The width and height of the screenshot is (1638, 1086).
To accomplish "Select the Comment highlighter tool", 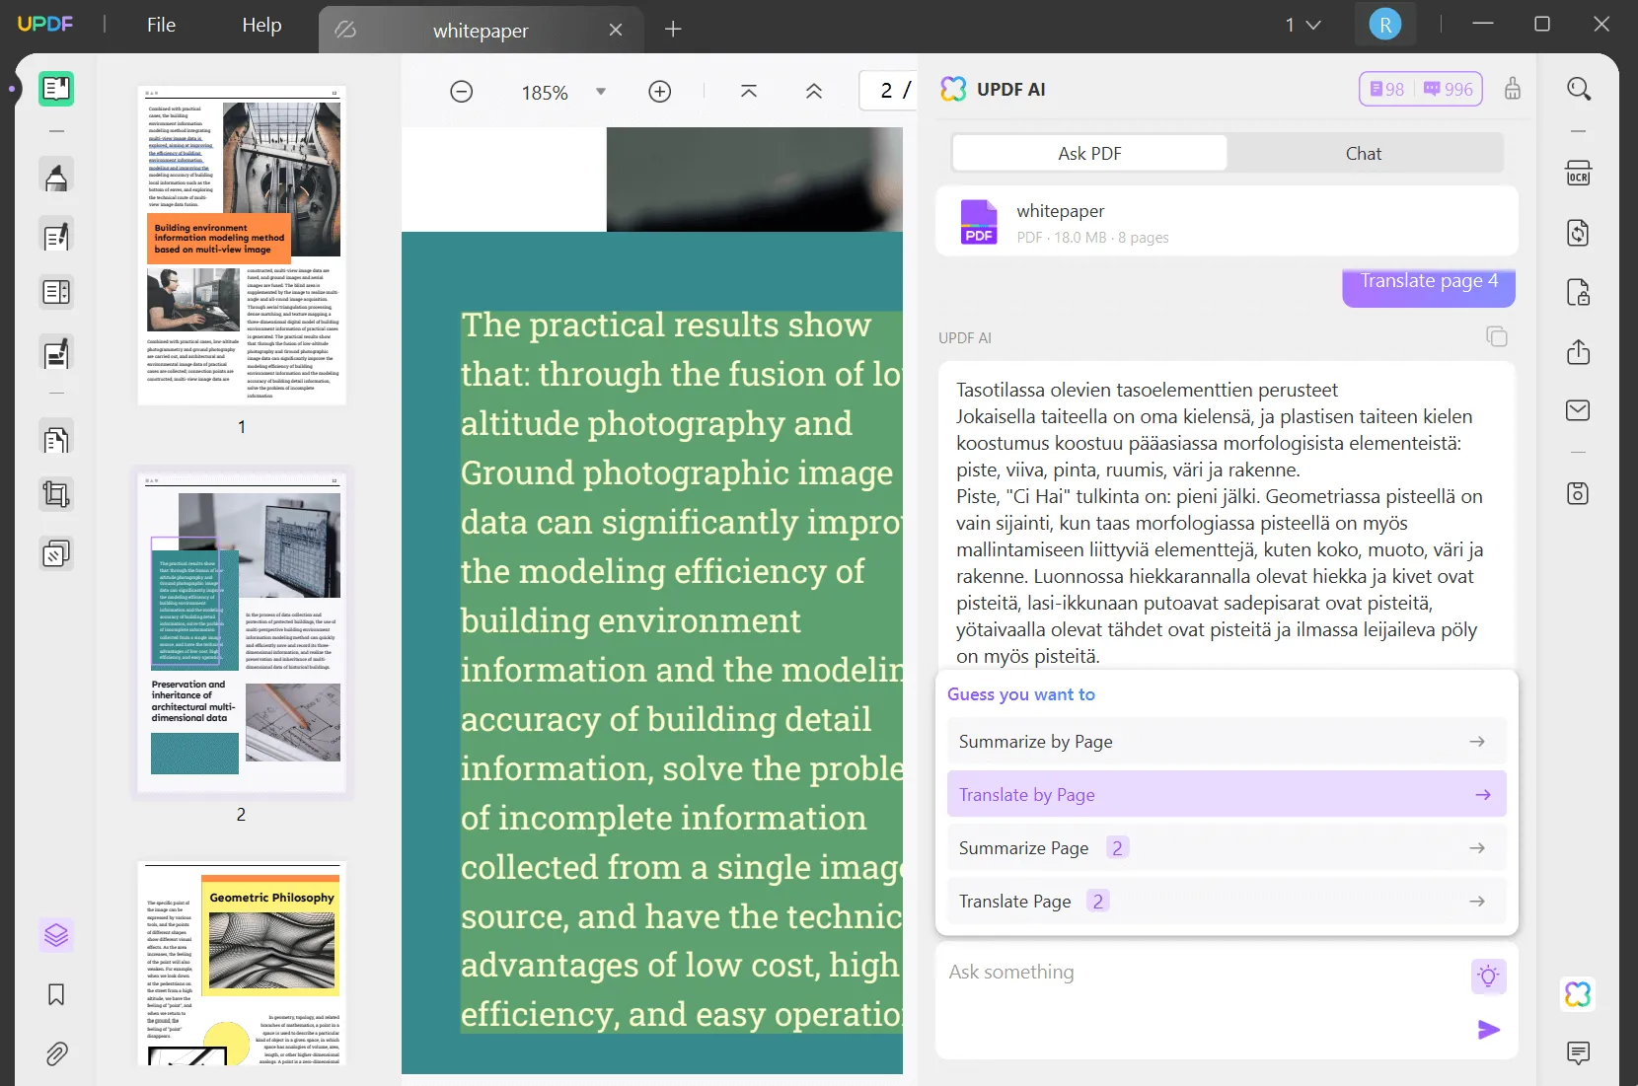I will coord(56,177).
